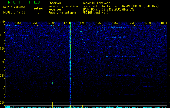
Task: Click the 0.9 frequency axis label
Action: click(x=2, y=62)
